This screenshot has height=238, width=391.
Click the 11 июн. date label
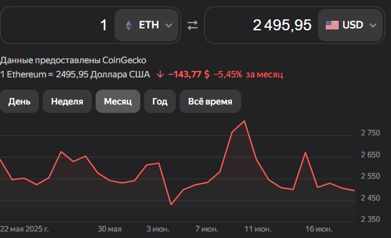[x=258, y=229]
